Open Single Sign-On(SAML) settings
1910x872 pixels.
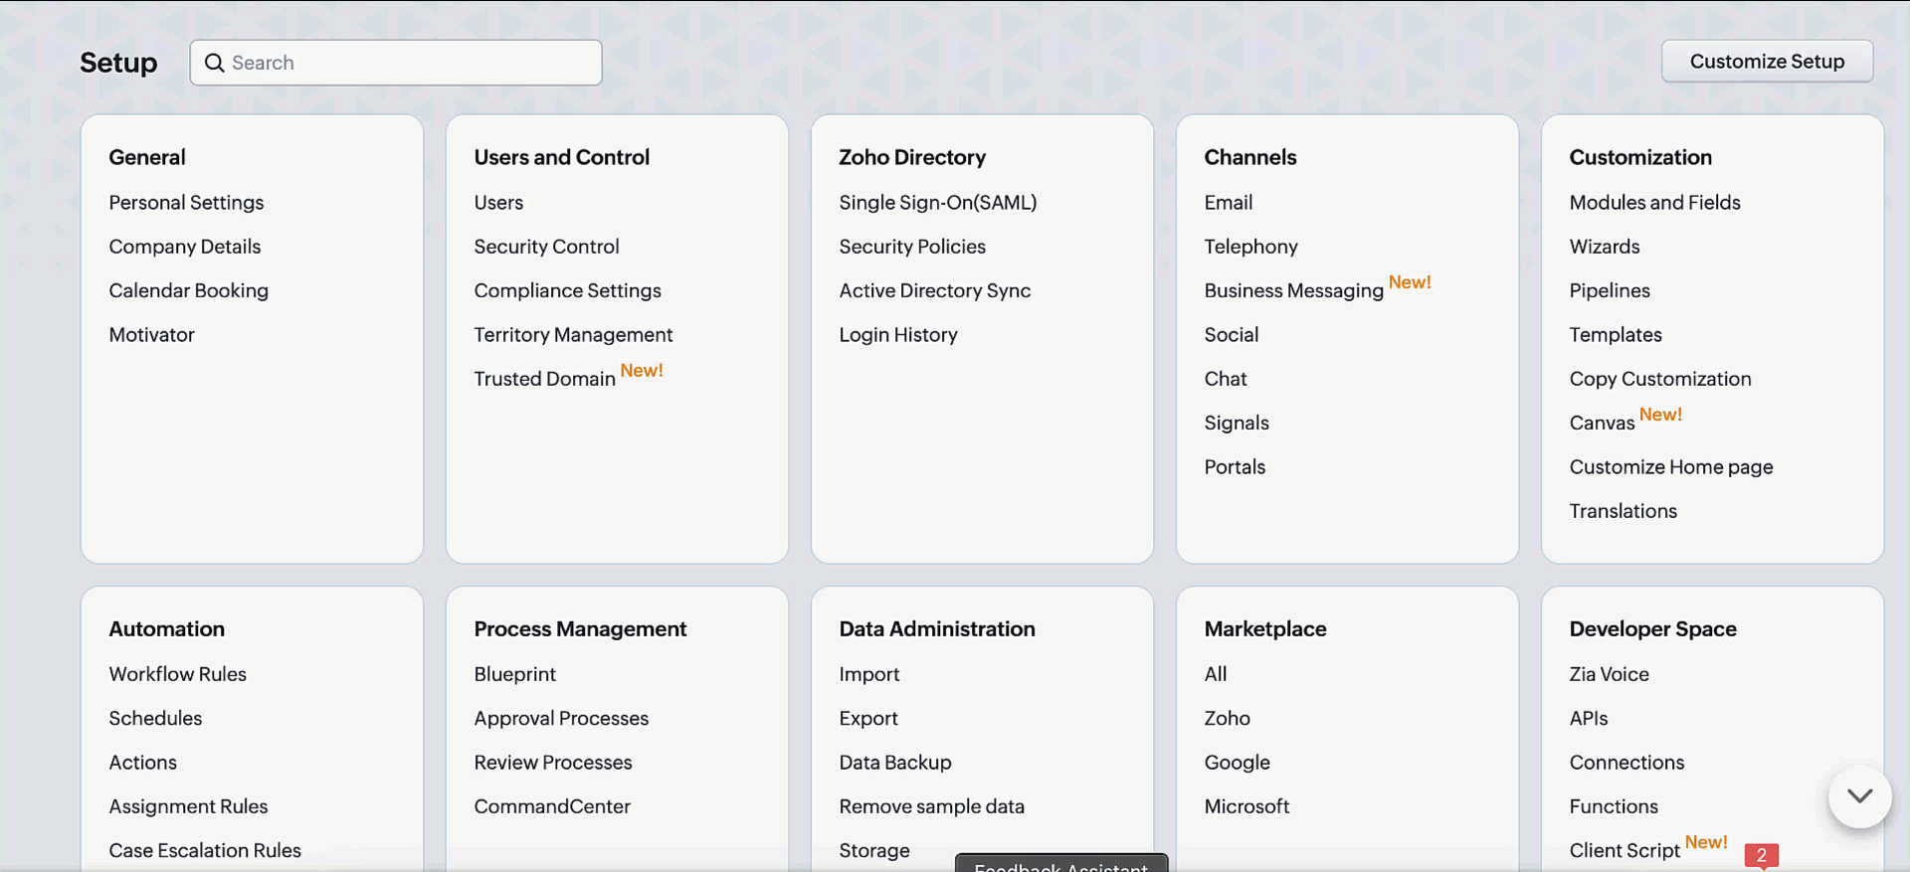[937, 203]
